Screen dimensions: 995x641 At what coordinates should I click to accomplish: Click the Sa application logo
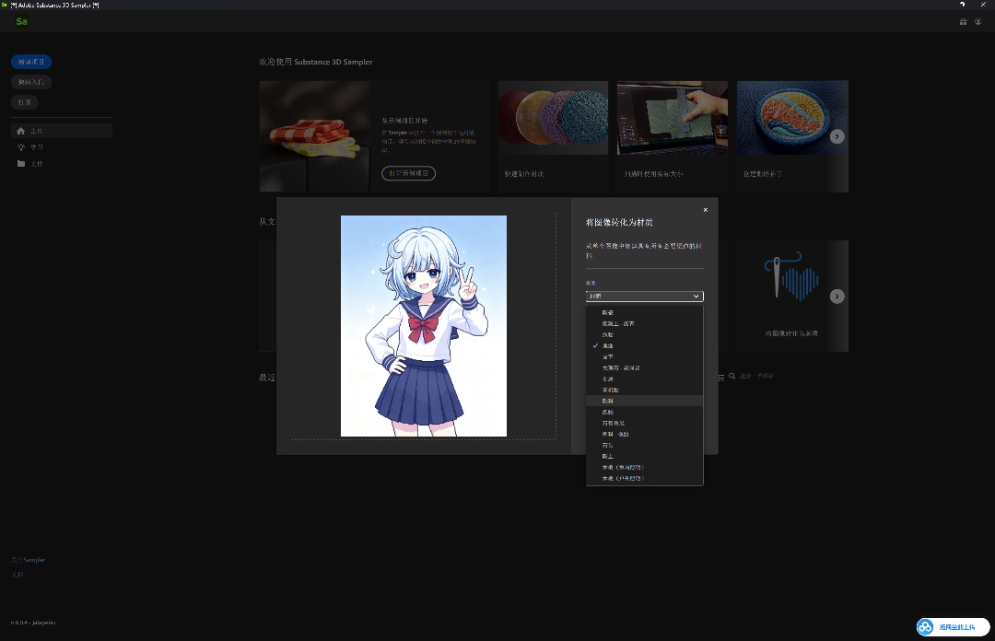point(21,21)
